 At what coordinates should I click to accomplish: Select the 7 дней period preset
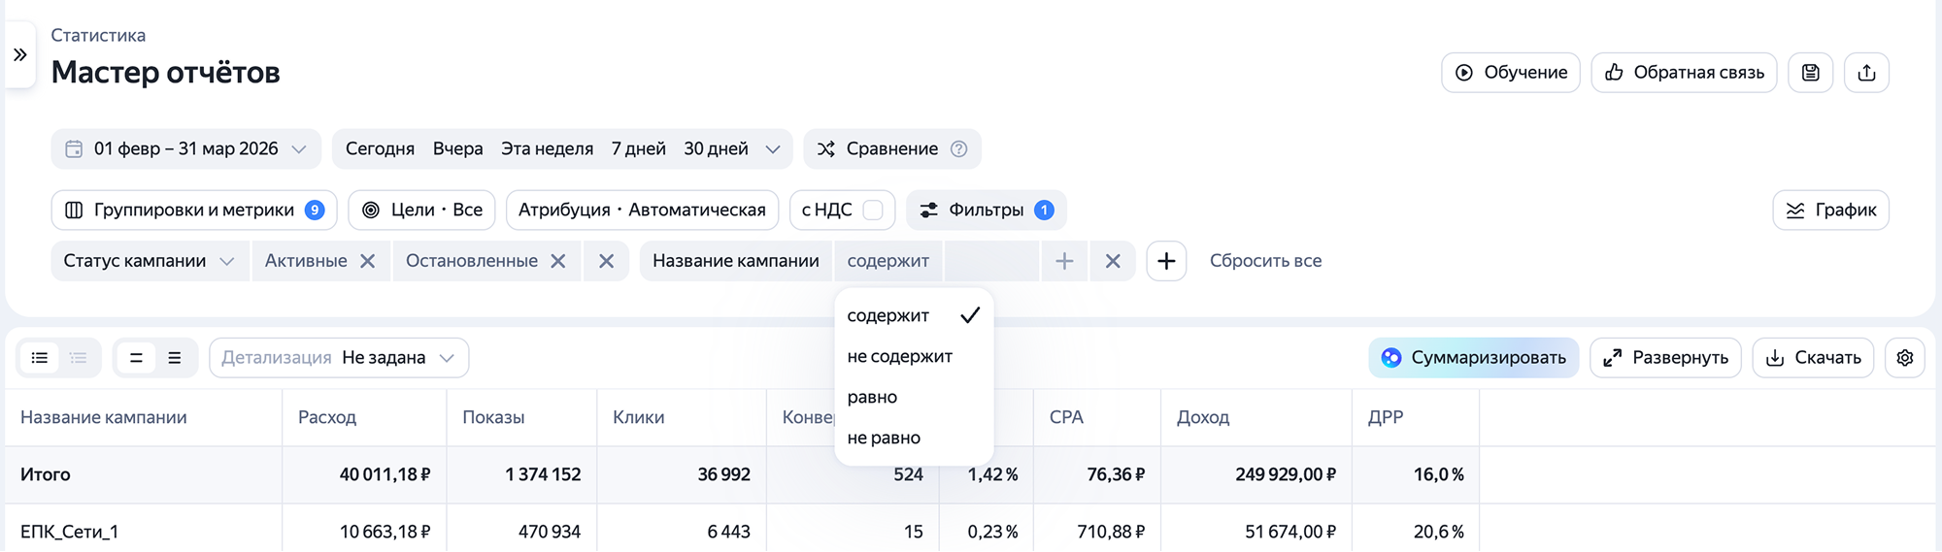tap(638, 149)
